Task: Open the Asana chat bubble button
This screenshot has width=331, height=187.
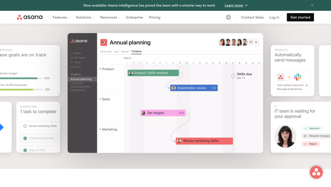Action: pyautogui.click(x=316, y=172)
